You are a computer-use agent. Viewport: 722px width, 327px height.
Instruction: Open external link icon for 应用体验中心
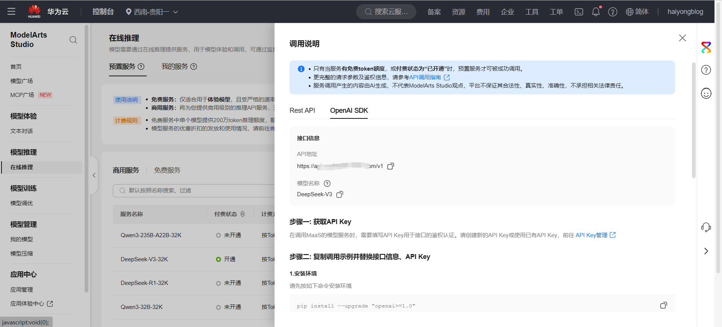pos(50,304)
